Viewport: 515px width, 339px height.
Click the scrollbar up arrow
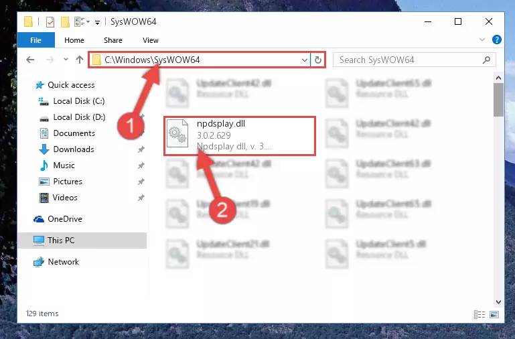pos(498,78)
